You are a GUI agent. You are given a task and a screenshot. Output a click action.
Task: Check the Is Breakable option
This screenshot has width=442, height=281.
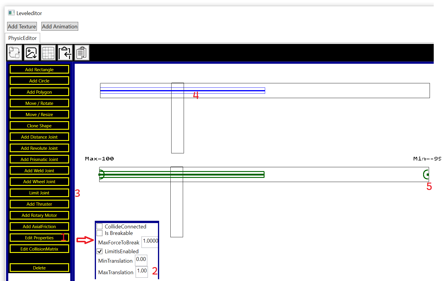[100, 233]
